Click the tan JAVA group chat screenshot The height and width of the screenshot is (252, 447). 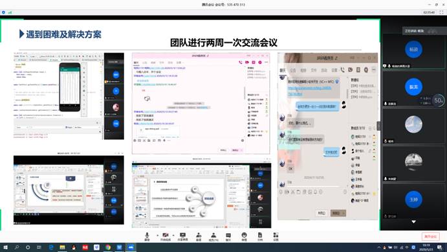coord(327,136)
